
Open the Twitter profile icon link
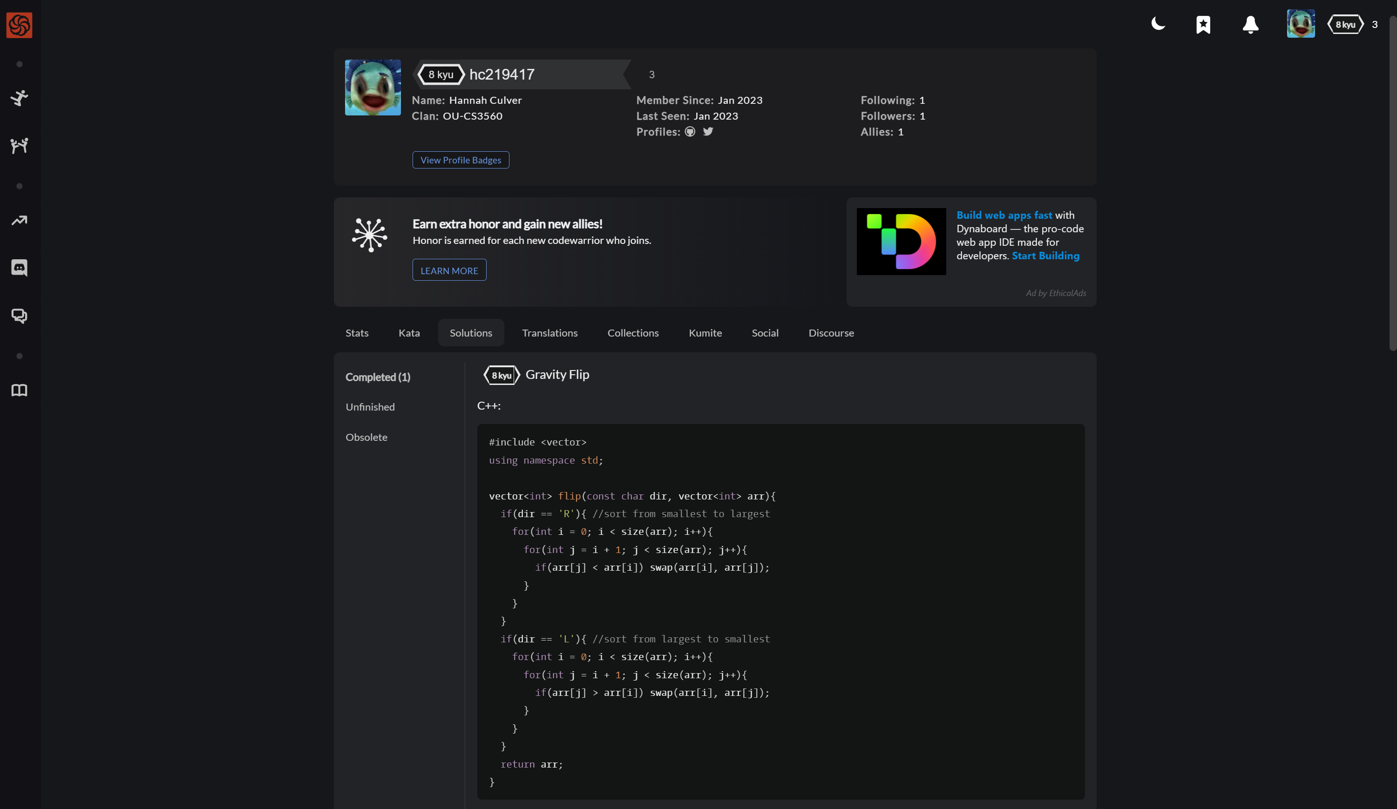(x=708, y=132)
